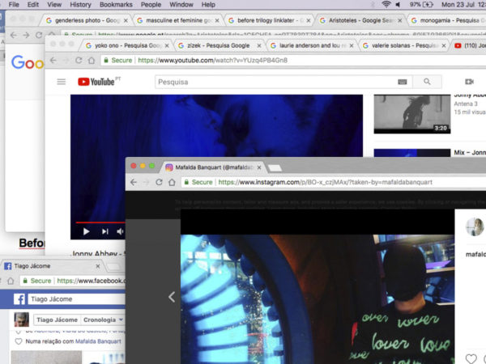Image resolution: width=486 pixels, height=364 pixels.
Task: Open the History menu in menu bar
Action: pos(80,5)
